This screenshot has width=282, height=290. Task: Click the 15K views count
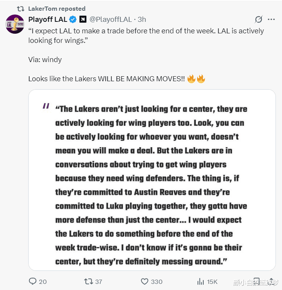tap(212, 282)
